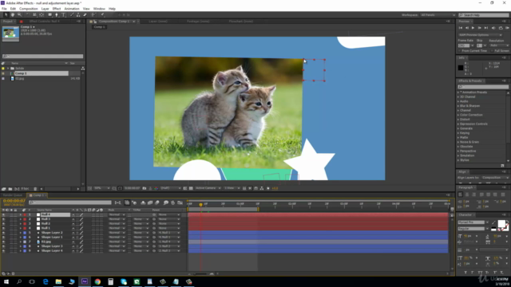
Task: Select the Rectangle shape tool
Action: [x=50, y=14]
